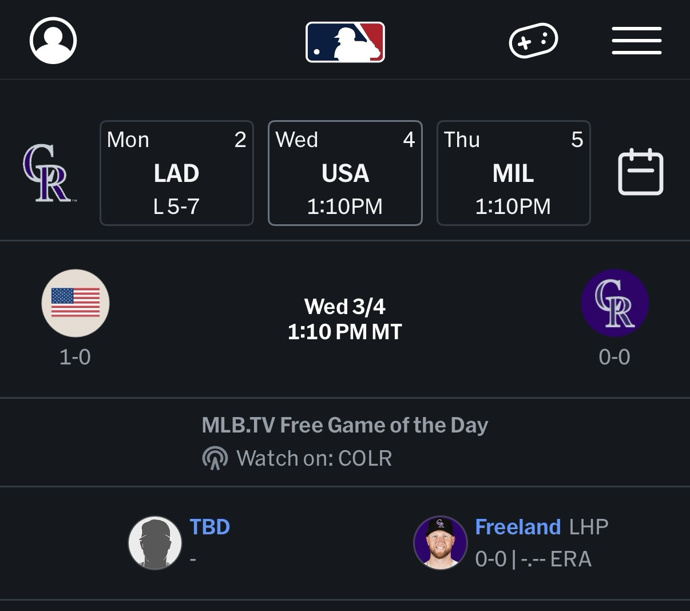Tap the MLB logo
The image size is (690, 611).
(x=345, y=42)
